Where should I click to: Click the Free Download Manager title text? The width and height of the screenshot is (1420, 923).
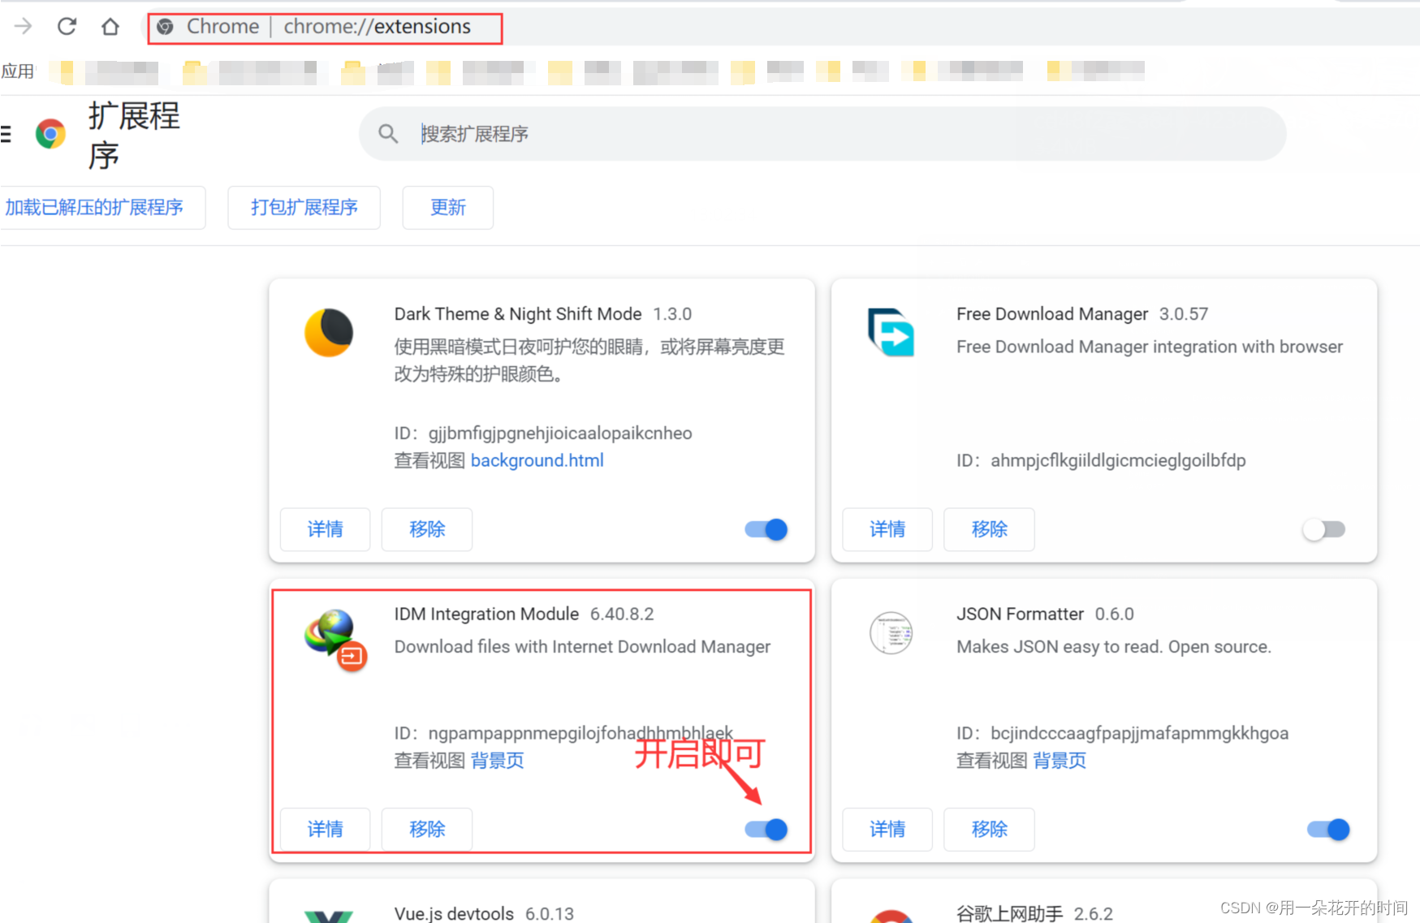1052,314
